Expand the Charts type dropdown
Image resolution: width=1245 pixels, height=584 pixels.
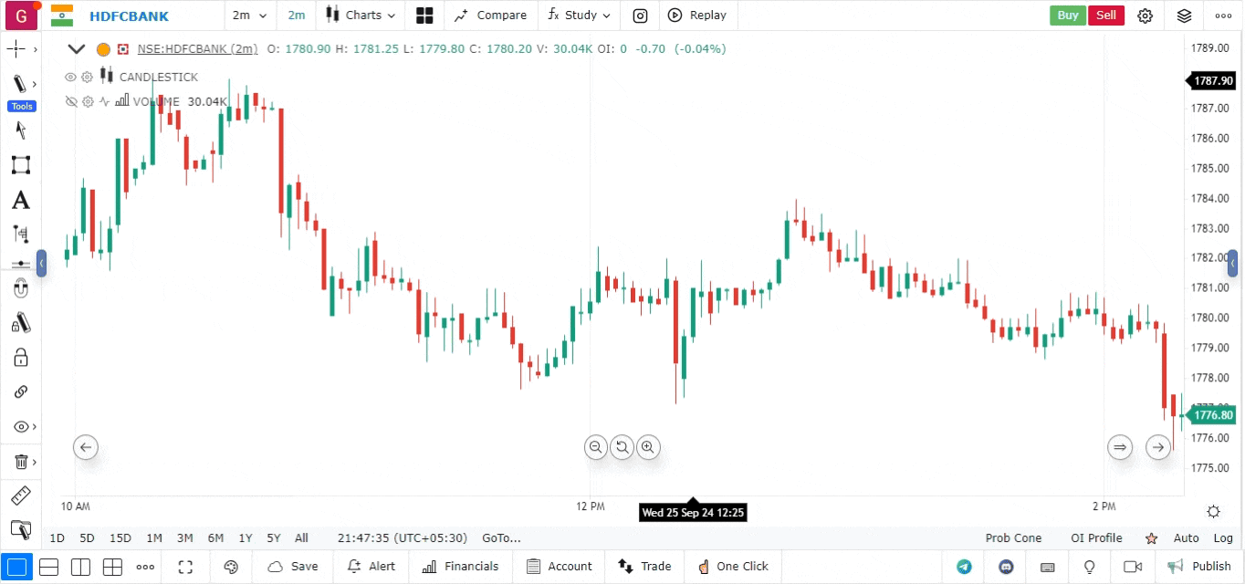pos(362,16)
